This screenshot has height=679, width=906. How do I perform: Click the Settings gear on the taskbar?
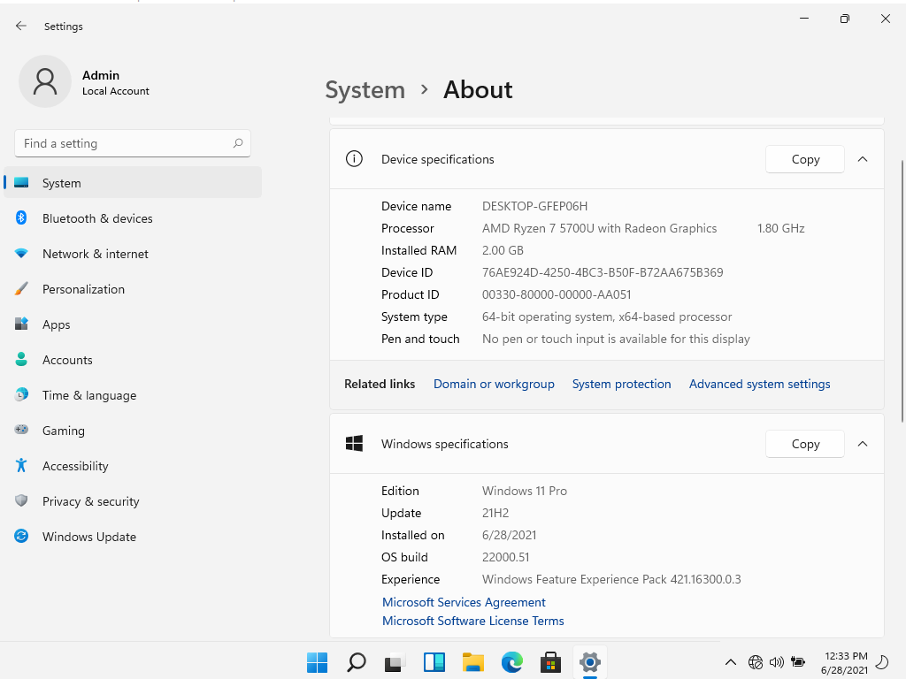[x=589, y=662]
